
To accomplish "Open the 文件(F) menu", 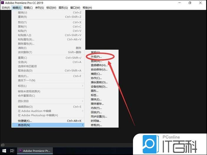I will point(6,8).
